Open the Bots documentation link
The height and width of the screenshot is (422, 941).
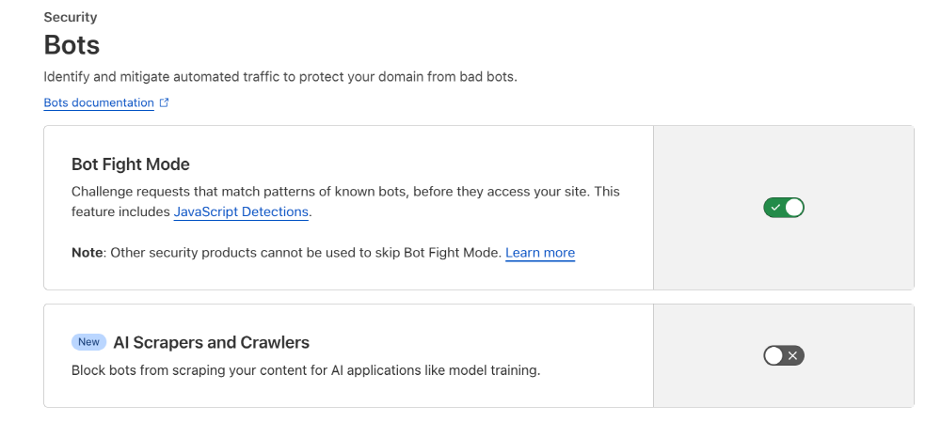tap(99, 103)
